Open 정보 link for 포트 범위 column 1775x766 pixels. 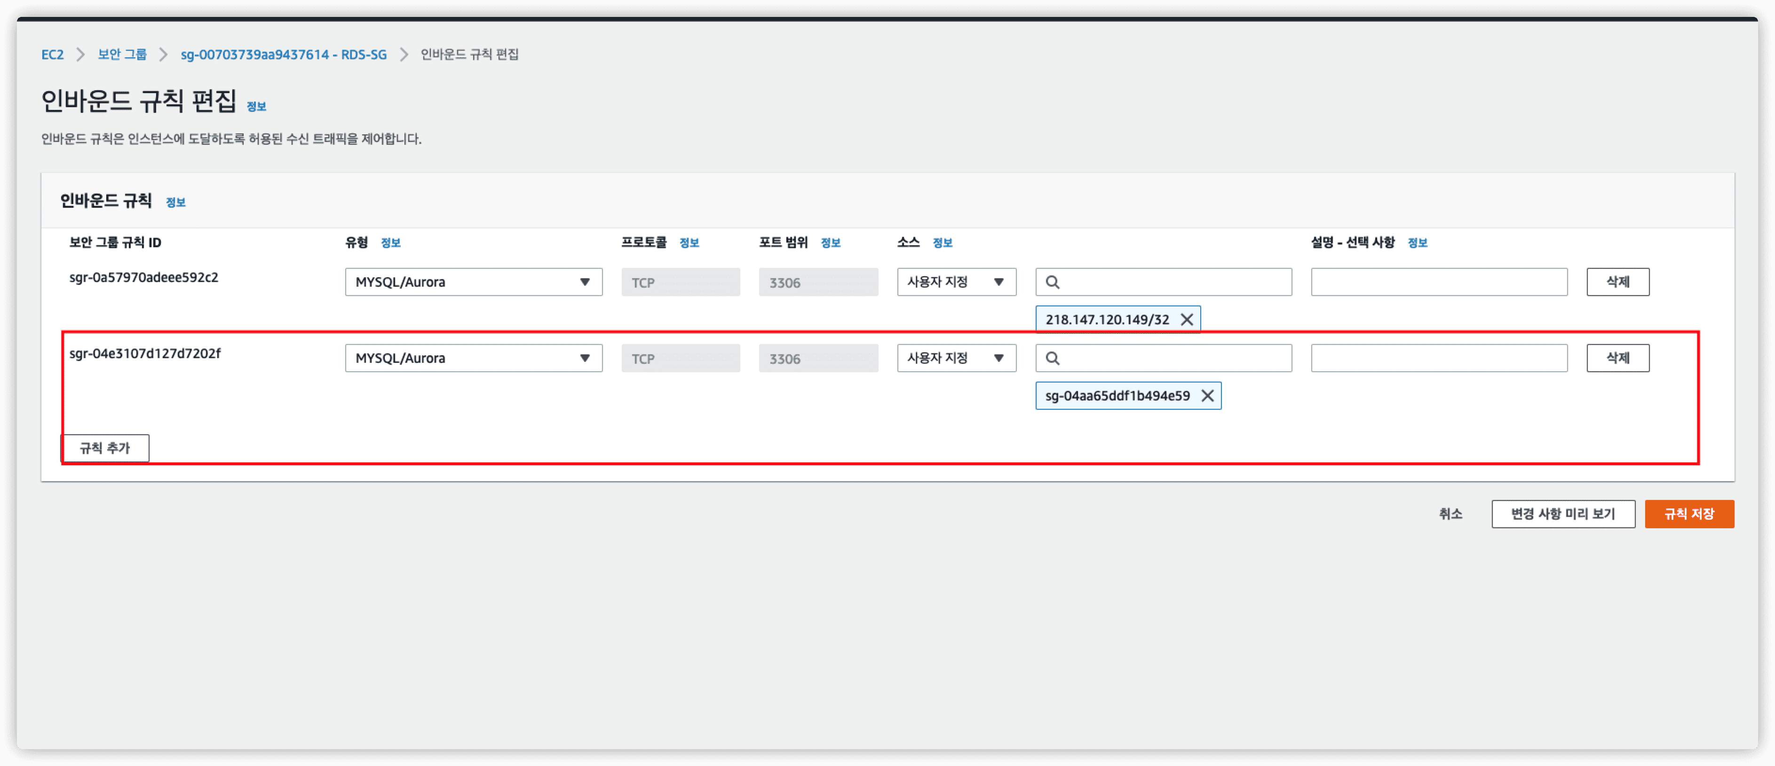[x=830, y=242]
